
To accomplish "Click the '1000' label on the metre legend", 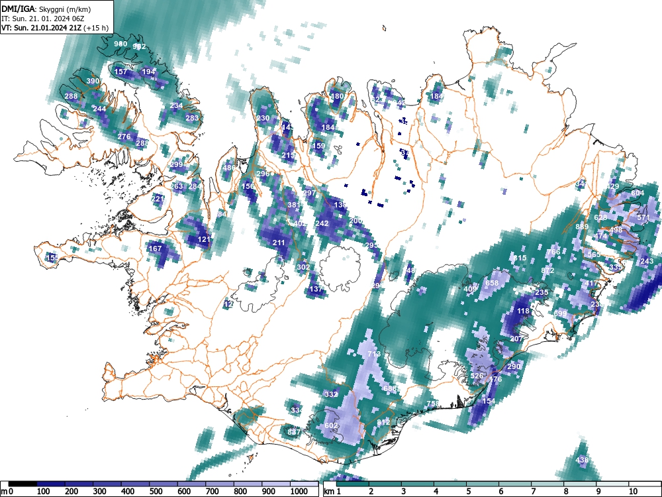I will pos(299,492).
